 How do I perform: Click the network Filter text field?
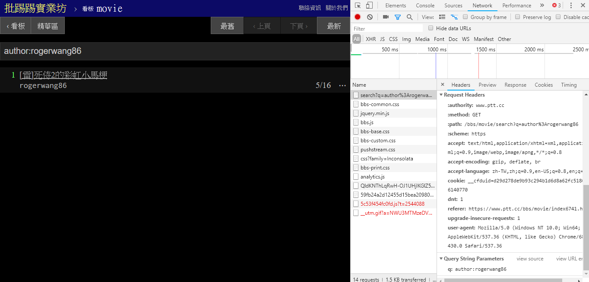click(x=387, y=28)
